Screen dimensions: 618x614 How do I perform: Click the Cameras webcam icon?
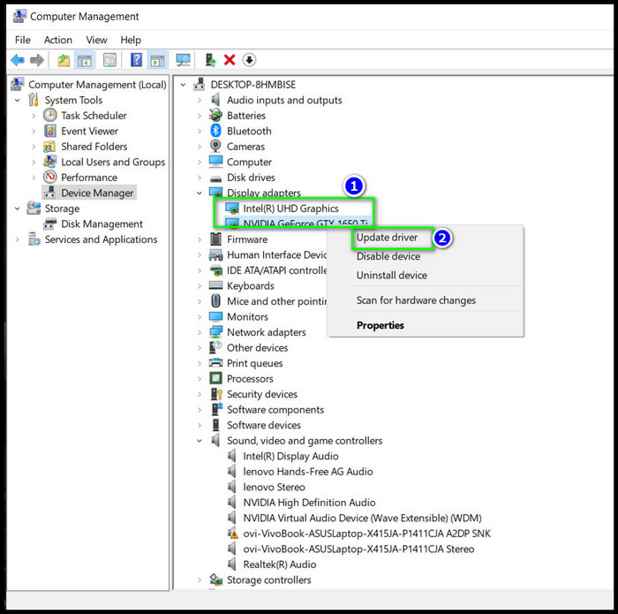[215, 147]
